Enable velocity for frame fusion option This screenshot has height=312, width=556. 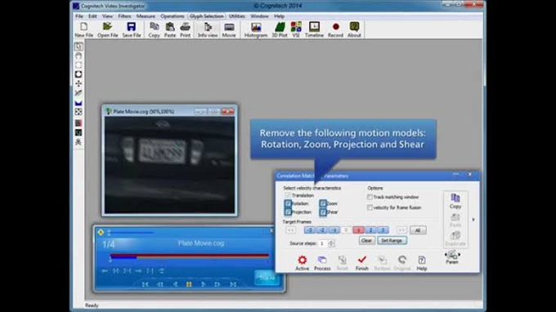coord(370,207)
